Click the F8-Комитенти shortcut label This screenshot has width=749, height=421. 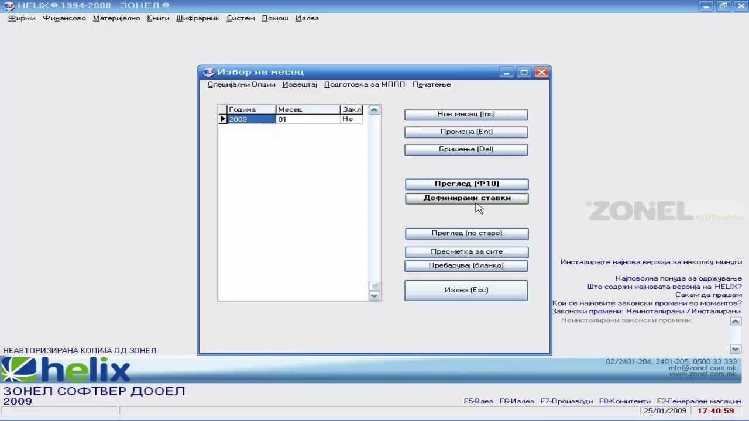[x=624, y=401]
